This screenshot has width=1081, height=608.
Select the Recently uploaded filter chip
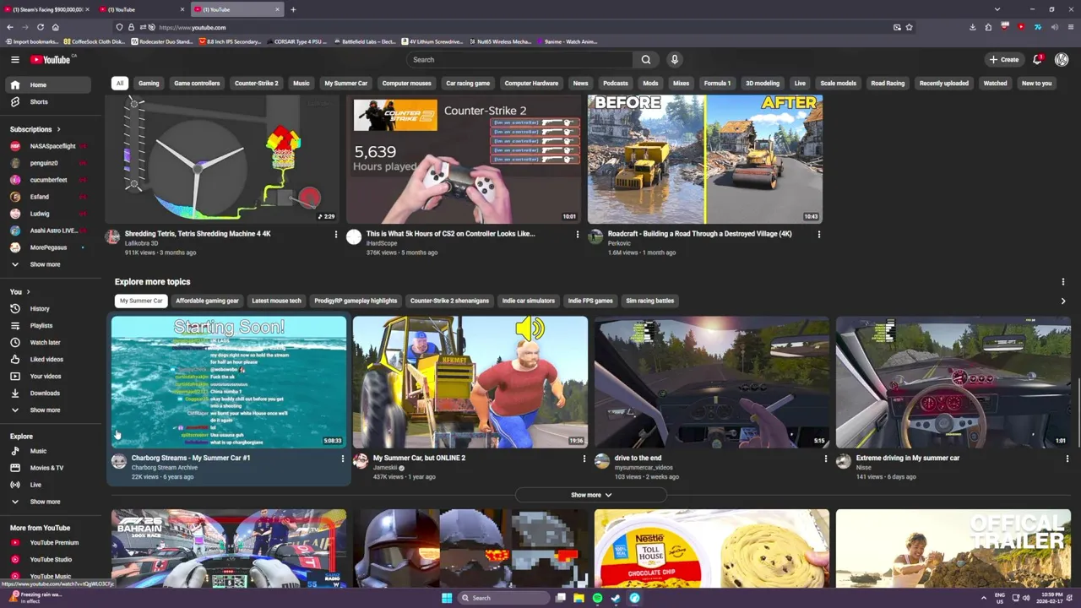tap(944, 83)
